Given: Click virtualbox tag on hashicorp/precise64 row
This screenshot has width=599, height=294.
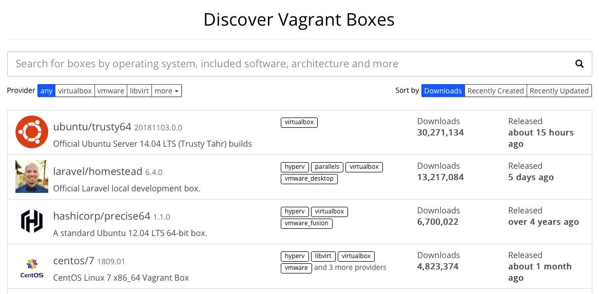Looking at the screenshot, I should (330, 211).
